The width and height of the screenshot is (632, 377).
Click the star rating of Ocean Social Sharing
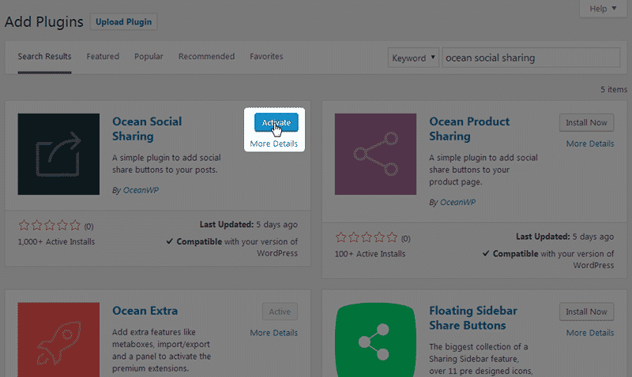(x=50, y=226)
